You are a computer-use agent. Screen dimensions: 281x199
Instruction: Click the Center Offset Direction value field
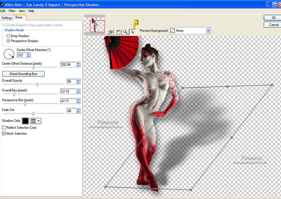coord(22,55)
